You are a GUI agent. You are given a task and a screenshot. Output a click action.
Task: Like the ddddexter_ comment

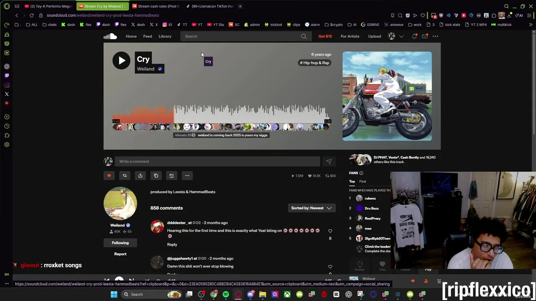click(x=330, y=231)
